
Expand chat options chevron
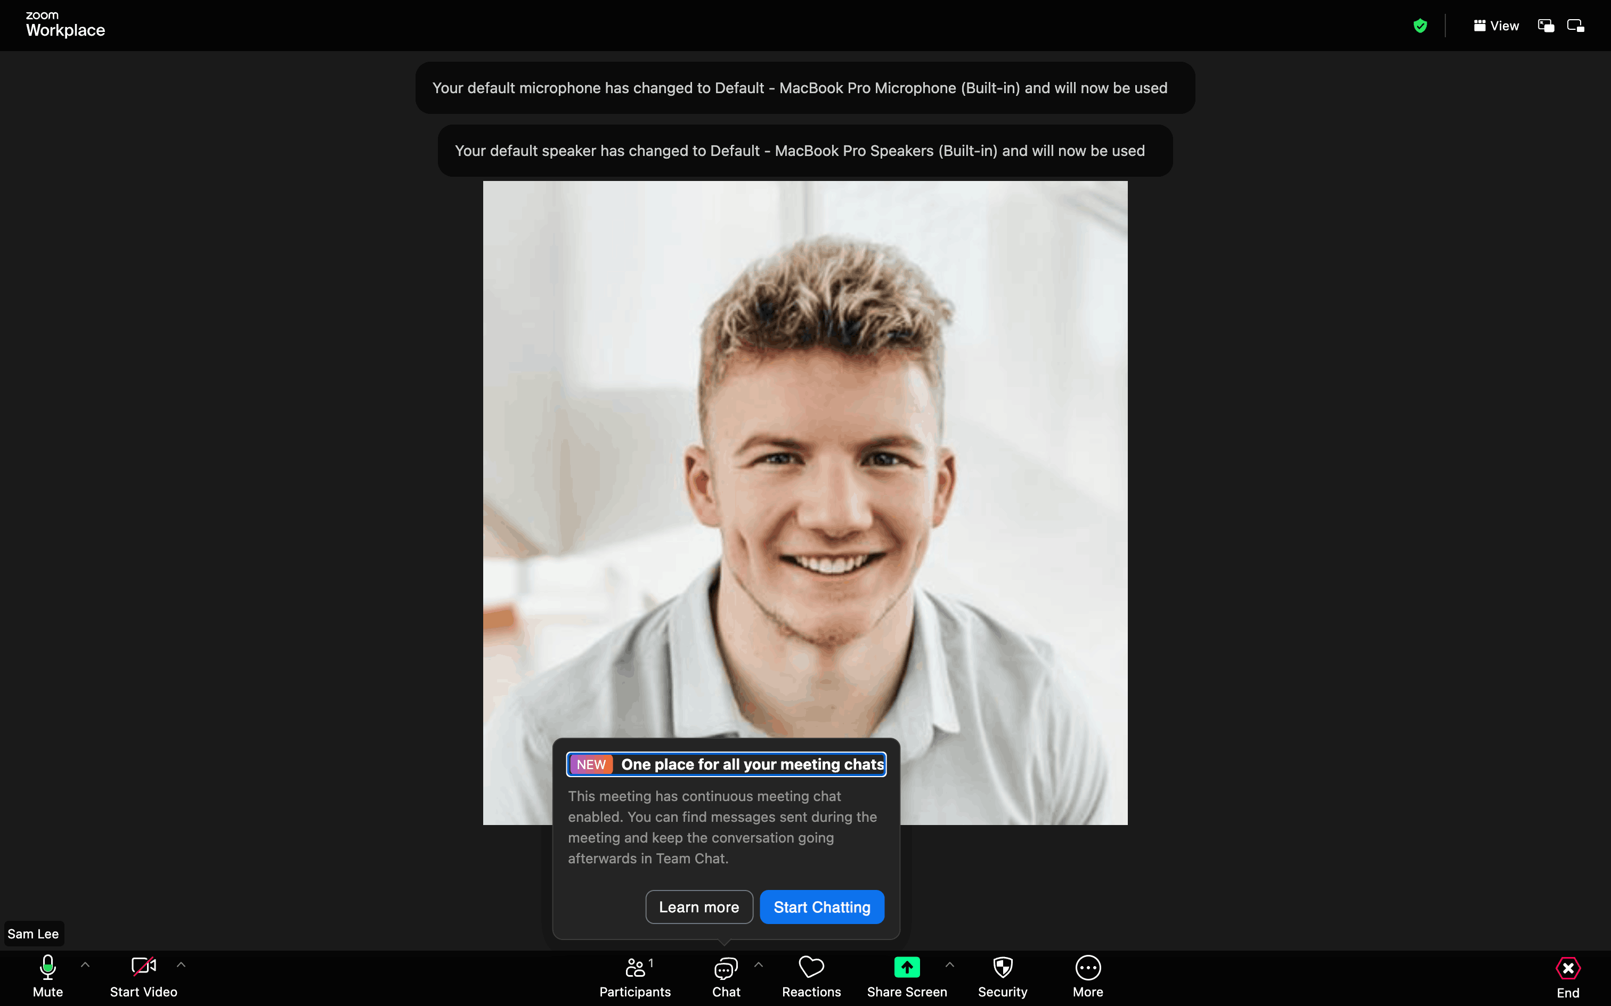coord(758,964)
